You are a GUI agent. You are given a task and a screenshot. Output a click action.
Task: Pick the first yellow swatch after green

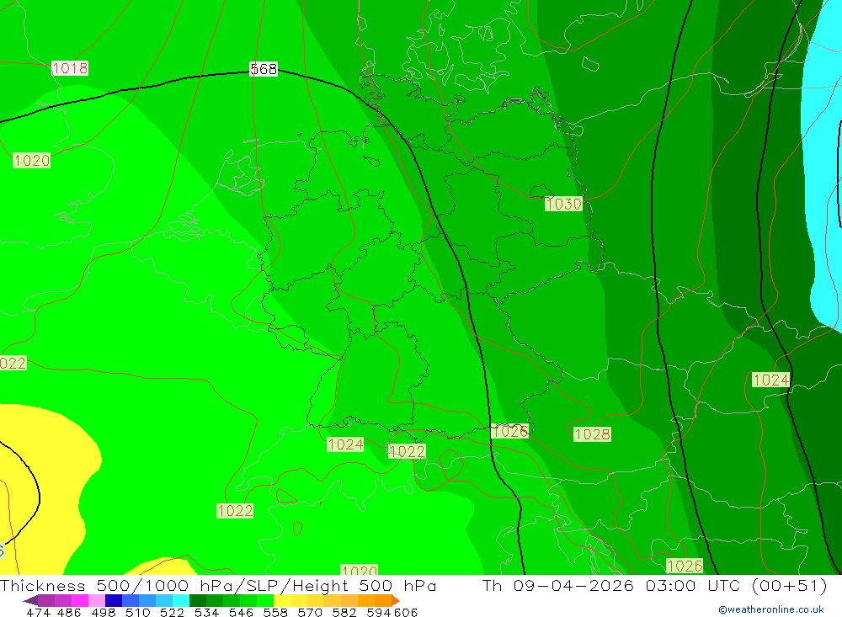pyautogui.click(x=282, y=600)
